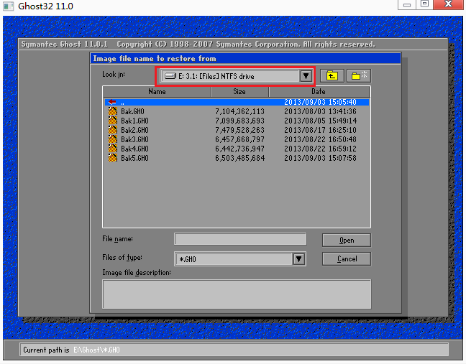This screenshot has width=466, height=364.
Task: Sort by the Size column header
Action: [239, 92]
